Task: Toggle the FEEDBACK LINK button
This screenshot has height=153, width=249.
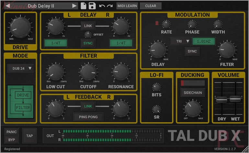Action: pyautogui.click(x=88, y=106)
